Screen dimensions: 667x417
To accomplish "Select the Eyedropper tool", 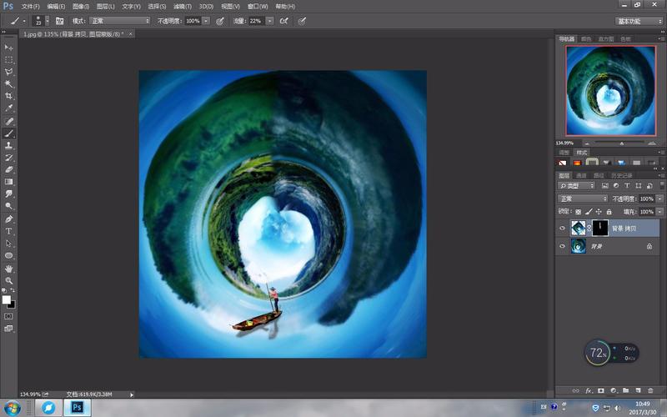I will (8, 108).
